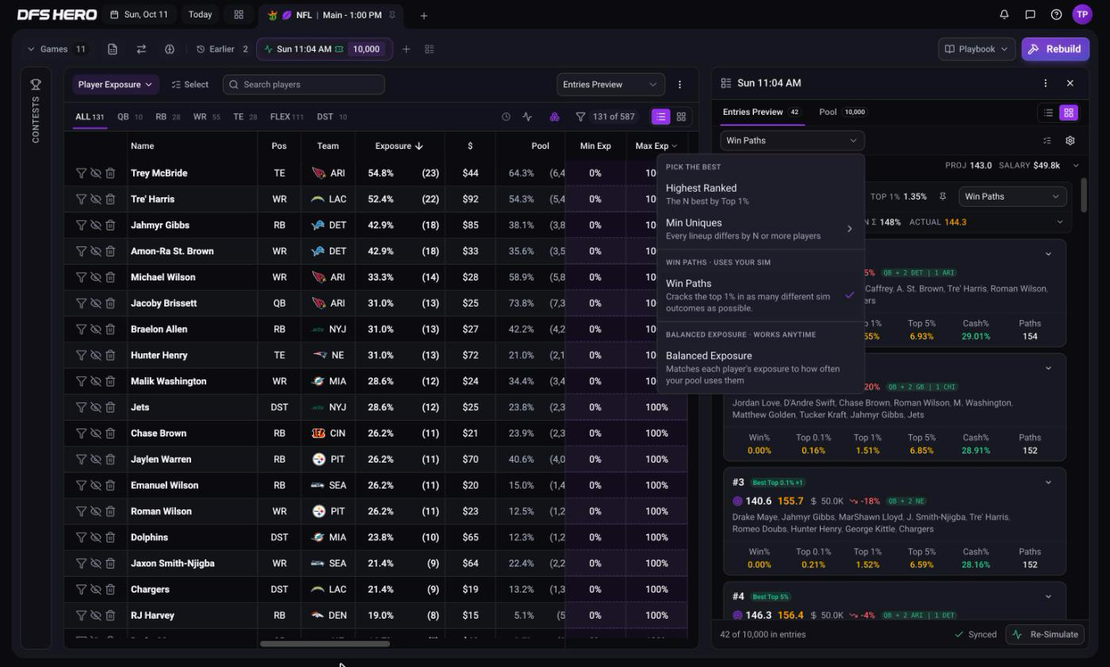Select Balanced Exposure option
The image size is (1110, 667).
click(x=760, y=368)
